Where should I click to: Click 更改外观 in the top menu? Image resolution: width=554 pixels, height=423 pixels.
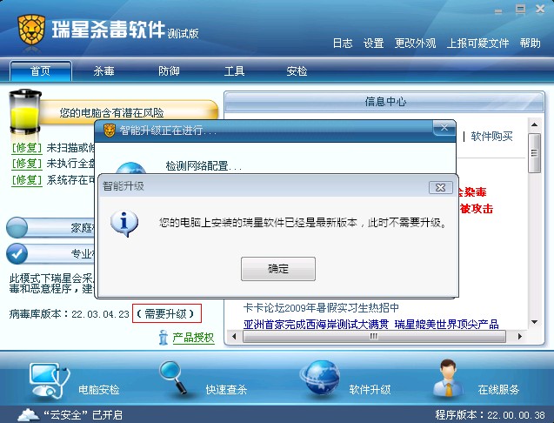415,44
